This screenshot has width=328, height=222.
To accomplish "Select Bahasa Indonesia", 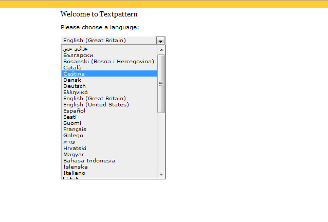I will [110, 160].
